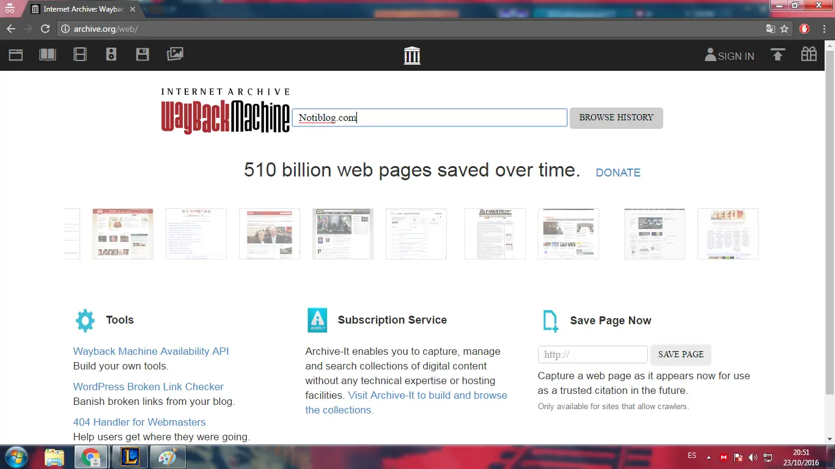Reload the page
The height and width of the screenshot is (469, 835).
[45, 29]
